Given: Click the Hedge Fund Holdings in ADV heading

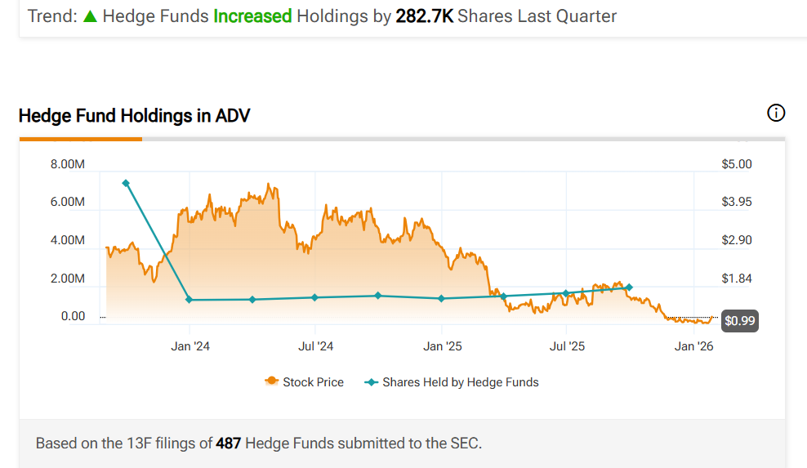Looking at the screenshot, I should pyautogui.click(x=134, y=116).
